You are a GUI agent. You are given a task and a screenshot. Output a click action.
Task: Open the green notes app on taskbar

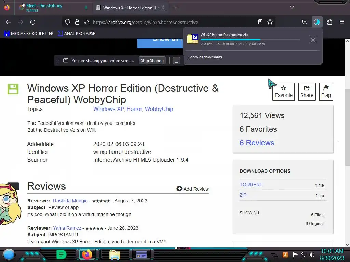click(61, 254)
